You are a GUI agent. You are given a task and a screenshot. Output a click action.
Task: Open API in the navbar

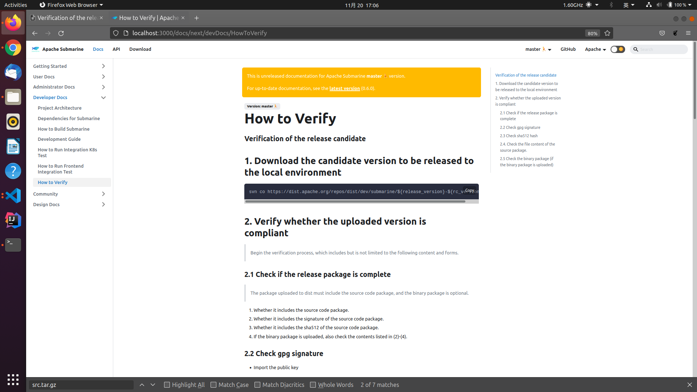116,49
